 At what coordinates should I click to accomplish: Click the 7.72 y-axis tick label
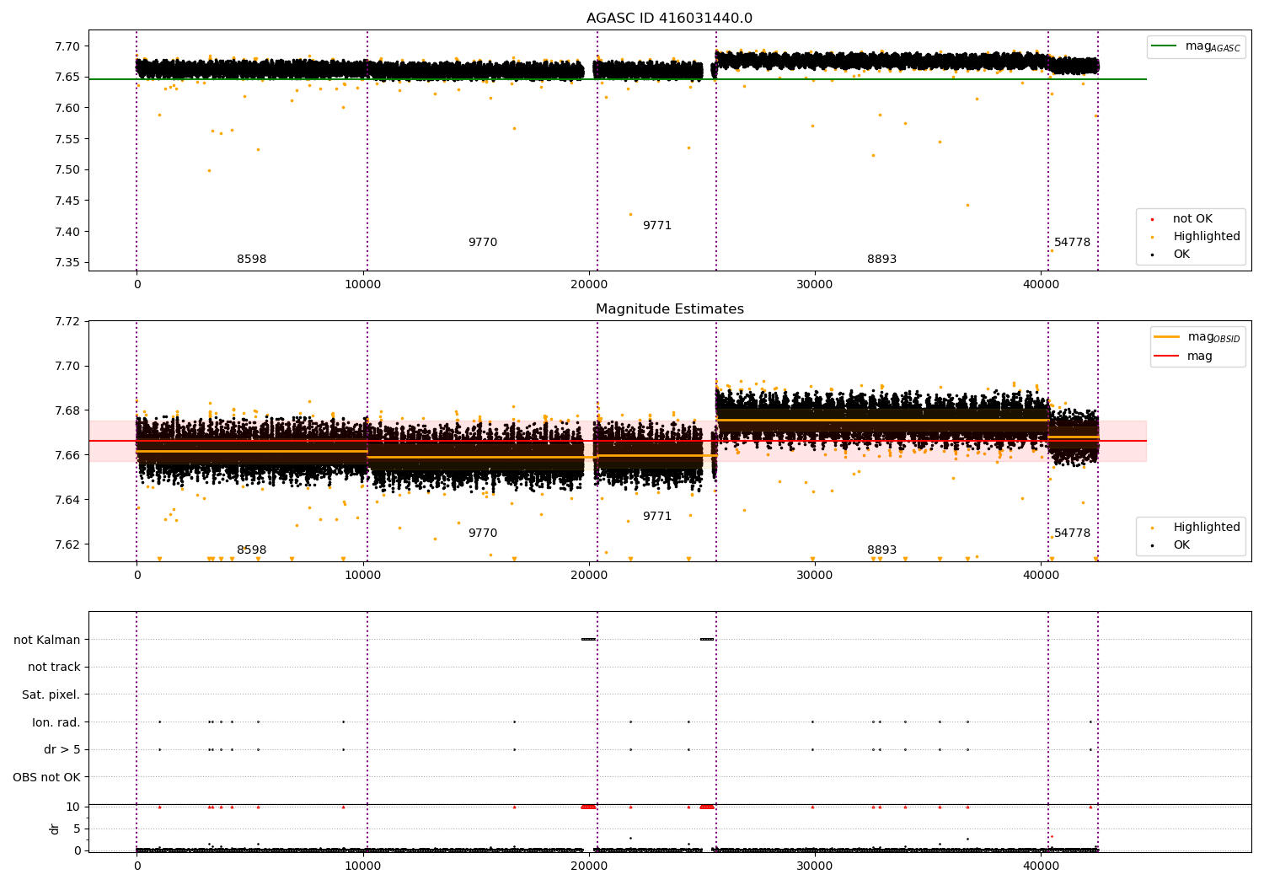tap(67, 321)
